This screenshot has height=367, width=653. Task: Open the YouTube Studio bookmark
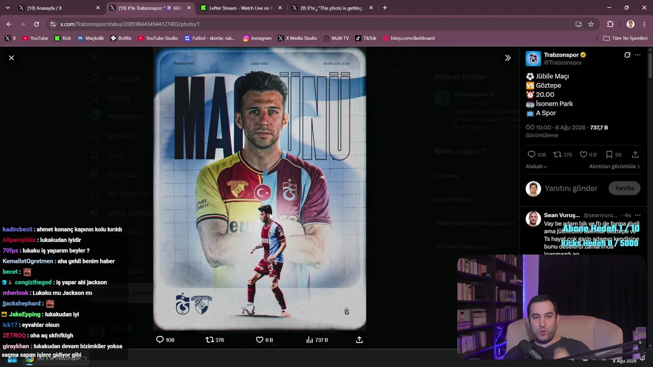tap(158, 38)
